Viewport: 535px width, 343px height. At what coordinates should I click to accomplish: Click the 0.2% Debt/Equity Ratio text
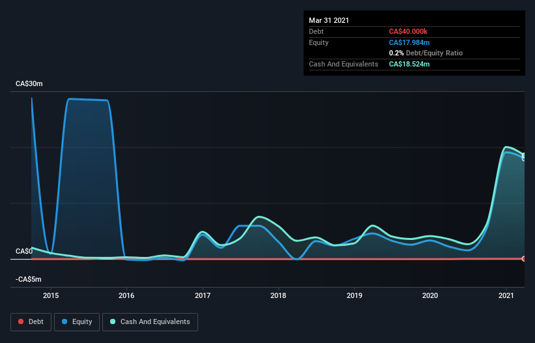tap(426, 53)
